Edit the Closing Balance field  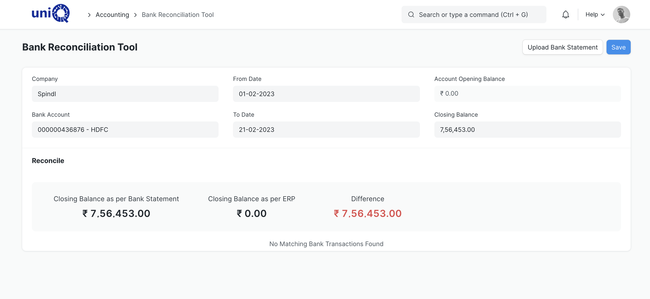(527, 130)
